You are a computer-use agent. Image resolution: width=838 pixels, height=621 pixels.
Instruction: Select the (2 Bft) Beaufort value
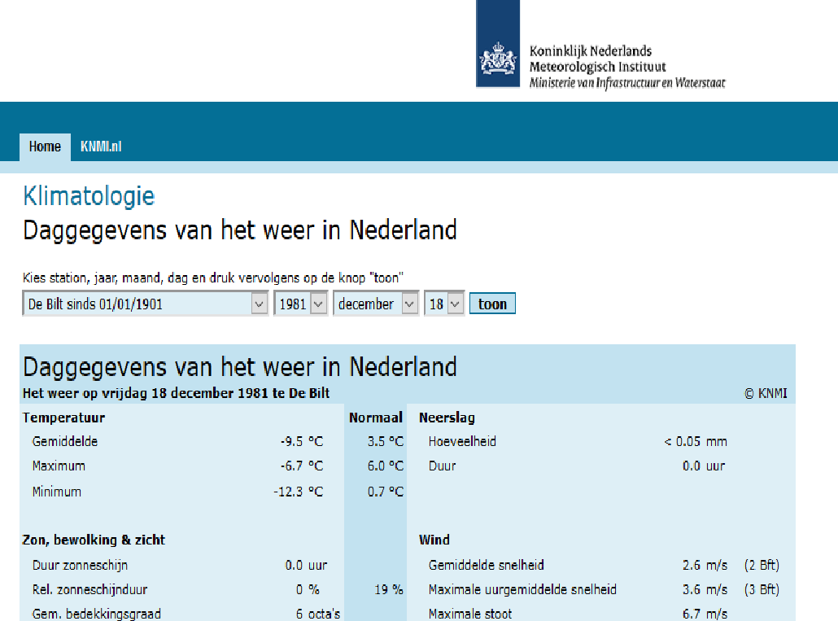click(x=762, y=566)
